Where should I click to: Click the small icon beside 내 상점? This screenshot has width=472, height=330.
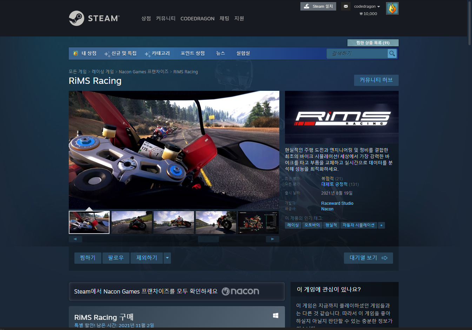point(75,53)
